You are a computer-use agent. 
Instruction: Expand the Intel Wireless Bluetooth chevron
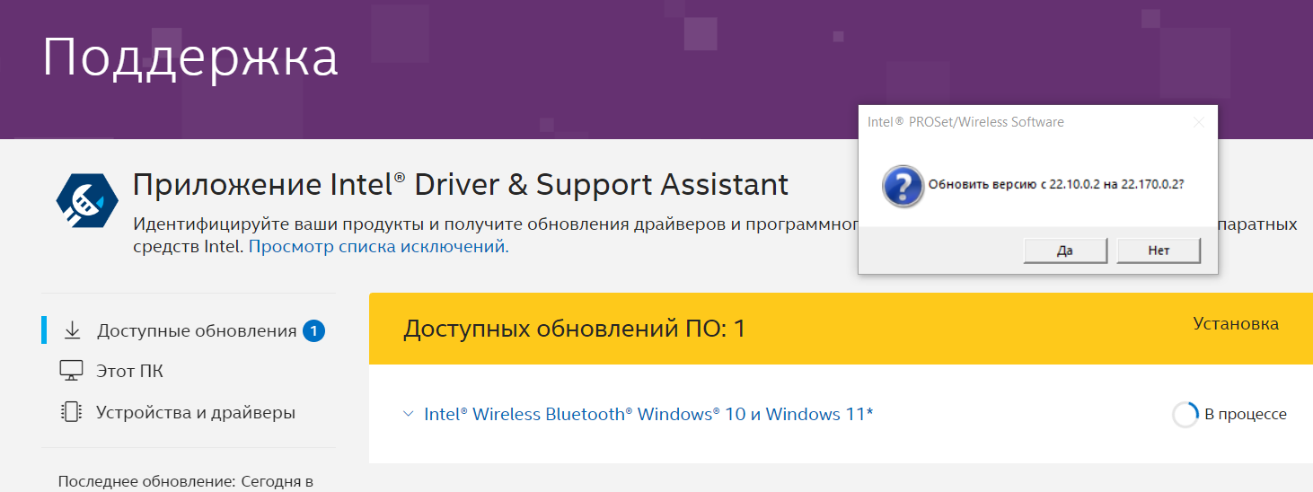(x=409, y=414)
